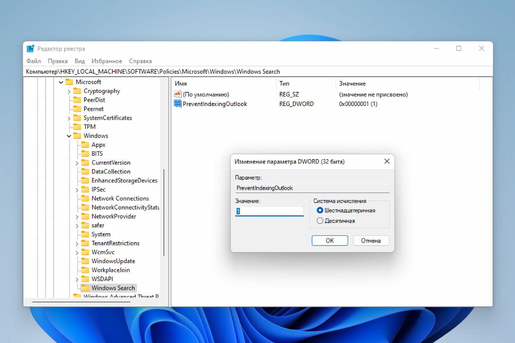This screenshot has height=343, width=515.
Task: Click the safer folder icon
Action: [85, 225]
